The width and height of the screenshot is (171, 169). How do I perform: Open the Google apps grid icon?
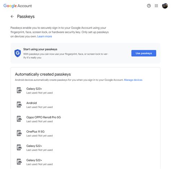click(x=156, y=6)
